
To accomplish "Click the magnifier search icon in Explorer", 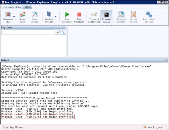I will tap(58, 32).
